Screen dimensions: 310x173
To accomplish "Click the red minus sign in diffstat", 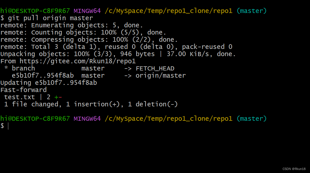I will click(60, 97).
